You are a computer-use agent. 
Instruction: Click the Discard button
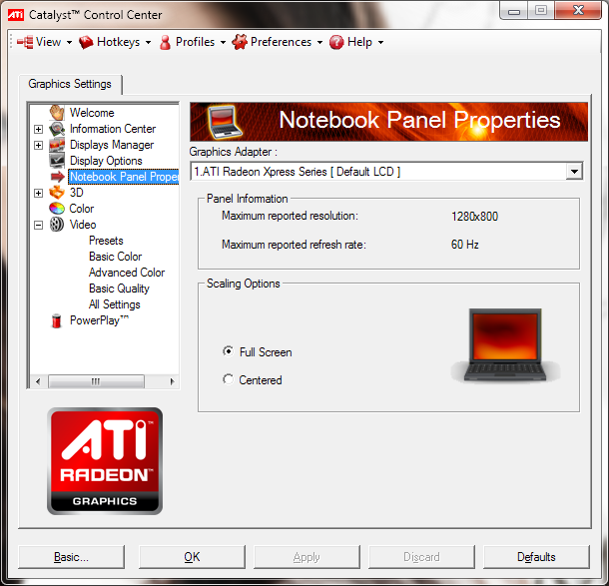tap(421, 557)
